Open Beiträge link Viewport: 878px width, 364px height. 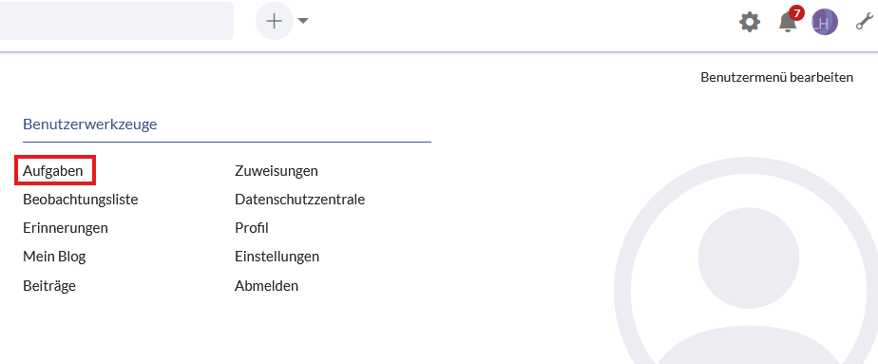pos(49,286)
